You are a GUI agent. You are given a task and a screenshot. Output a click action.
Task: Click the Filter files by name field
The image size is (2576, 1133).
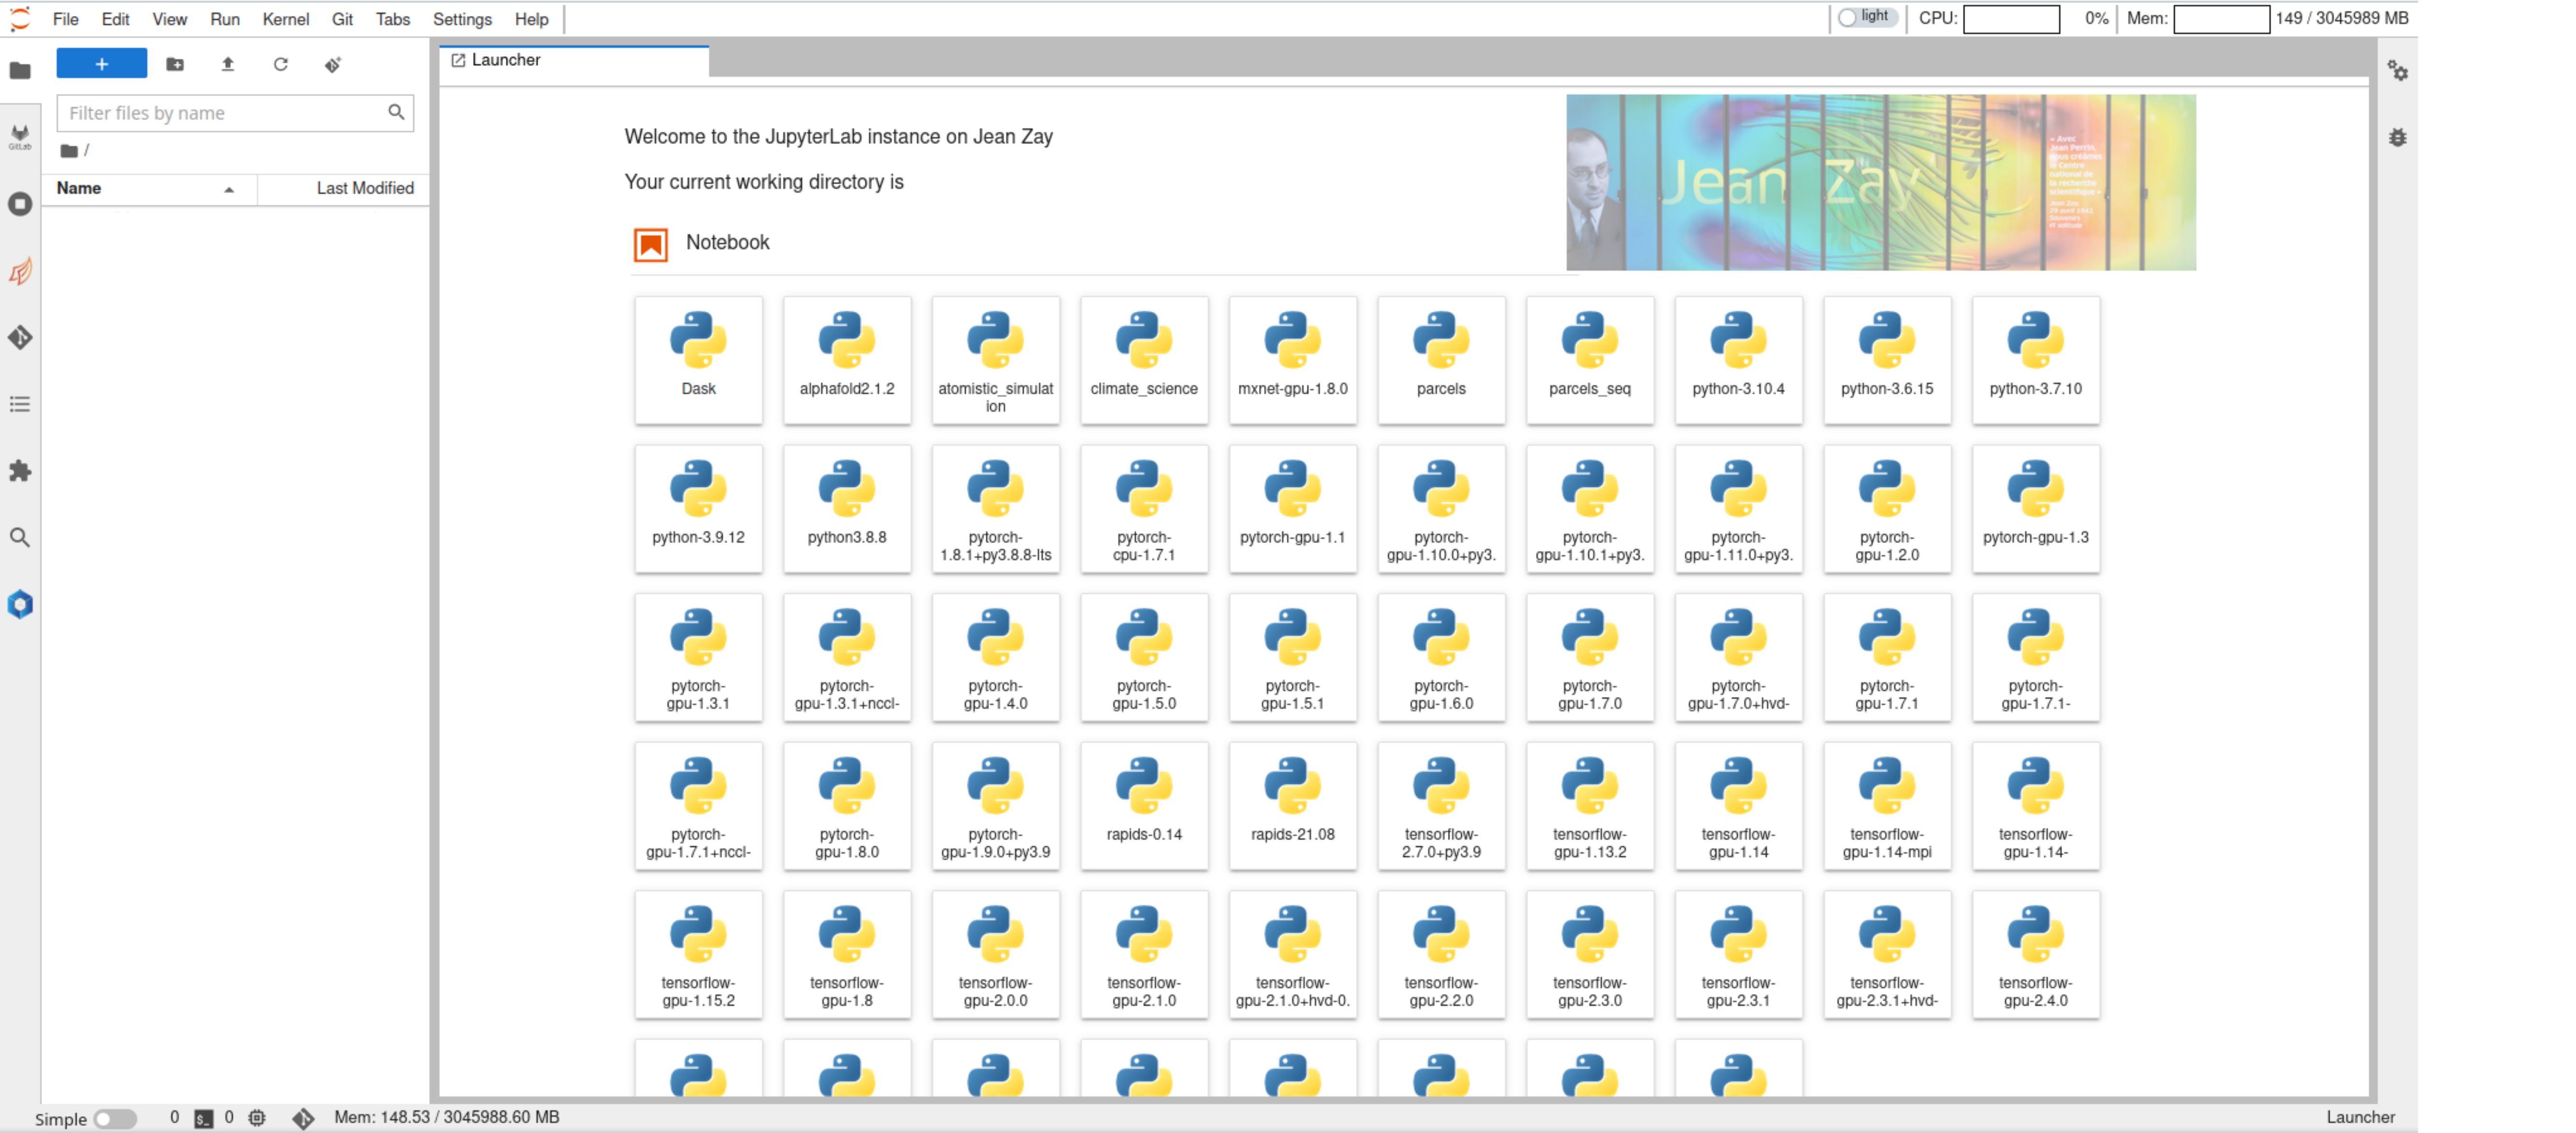pyautogui.click(x=235, y=113)
